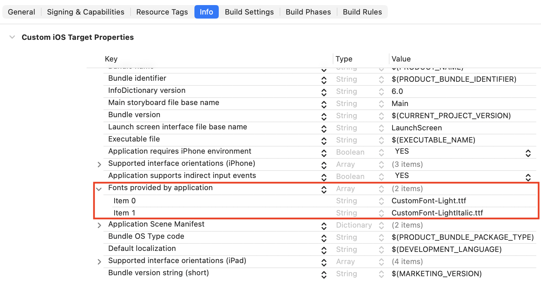Switch to the General tab
This screenshot has width=541, height=285.
pos(21,12)
